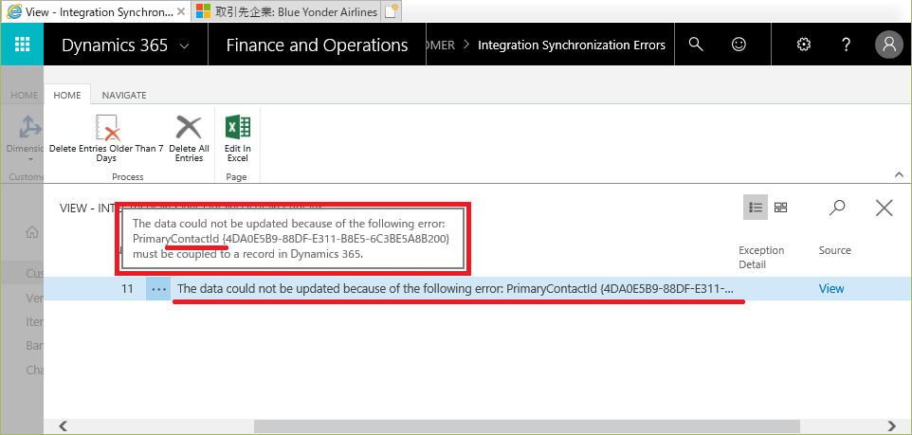Collapse the ribbon using the up chevron
The width and height of the screenshot is (912, 435).
pos(899,174)
